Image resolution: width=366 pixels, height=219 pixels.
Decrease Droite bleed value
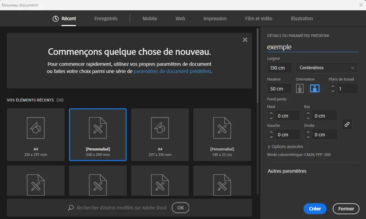(308, 137)
